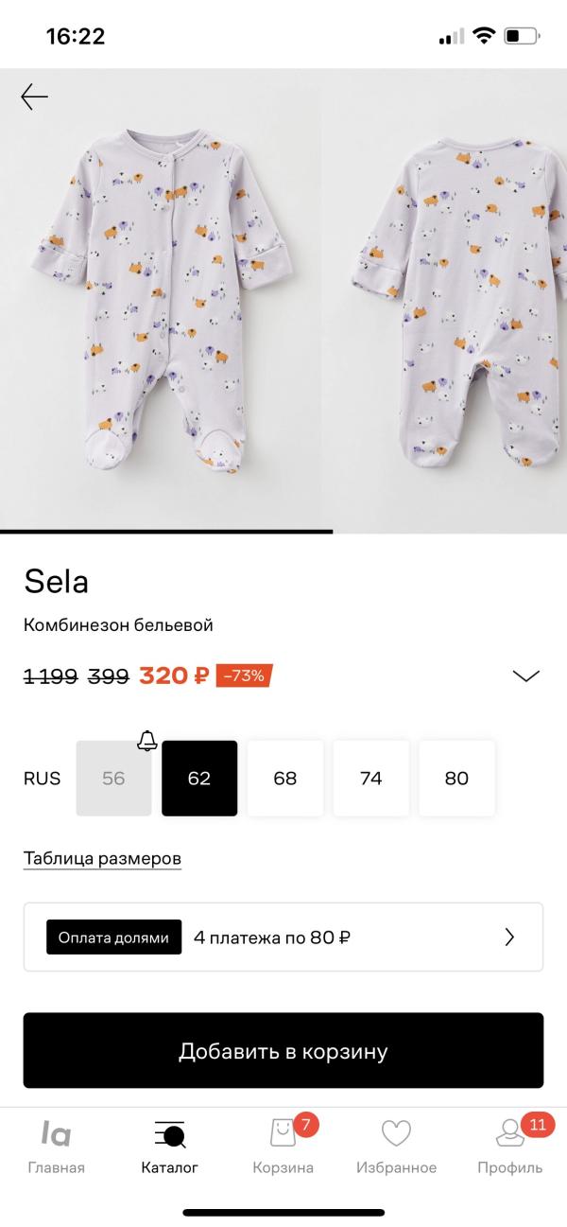Open Таблица размеров link
The image size is (567, 1227).
click(x=102, y=859)
